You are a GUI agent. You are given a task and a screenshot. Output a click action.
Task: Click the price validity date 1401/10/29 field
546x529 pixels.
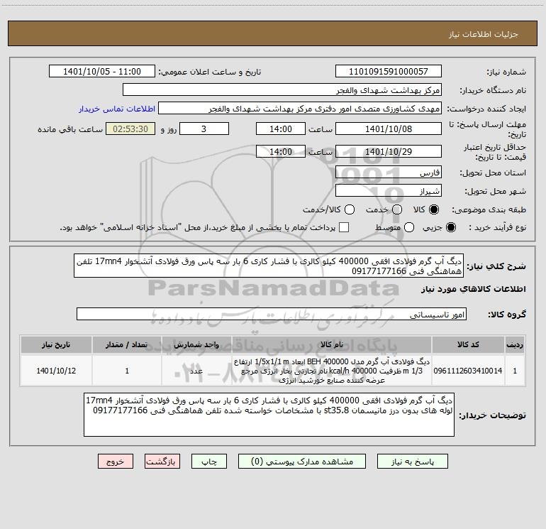pos(389,151)
